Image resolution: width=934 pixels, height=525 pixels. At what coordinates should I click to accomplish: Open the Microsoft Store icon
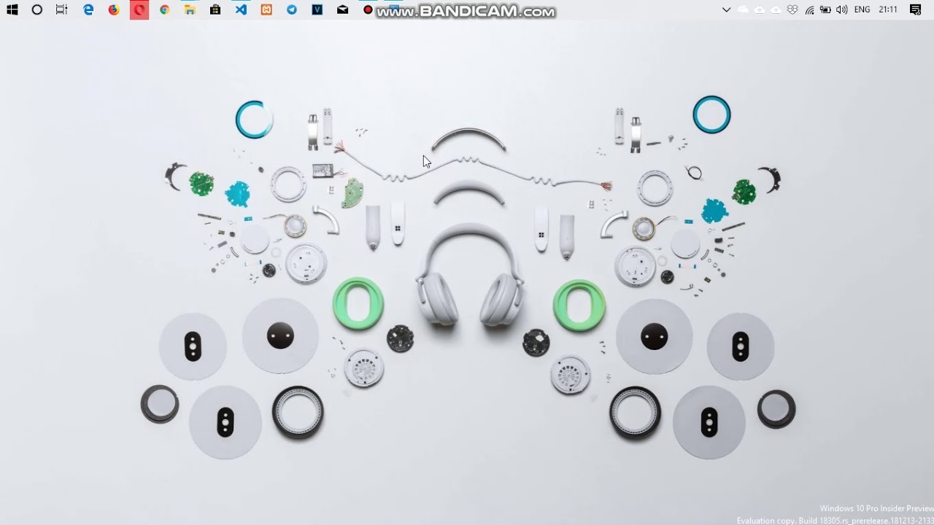pyautogui.click(x=215, y=10)
